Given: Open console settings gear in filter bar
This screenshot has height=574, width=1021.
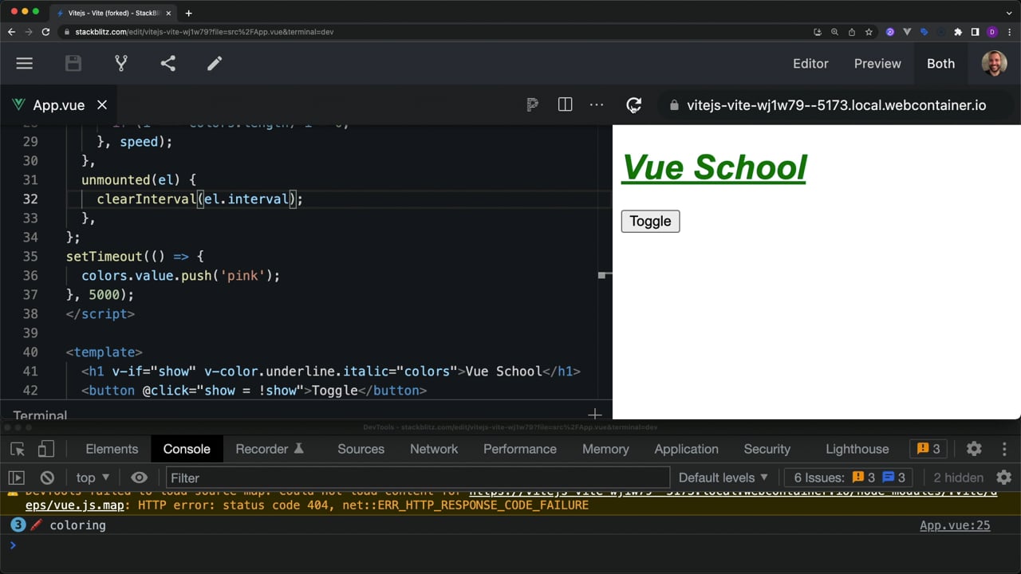Looking at the screenshot, I should (1003, 478).
